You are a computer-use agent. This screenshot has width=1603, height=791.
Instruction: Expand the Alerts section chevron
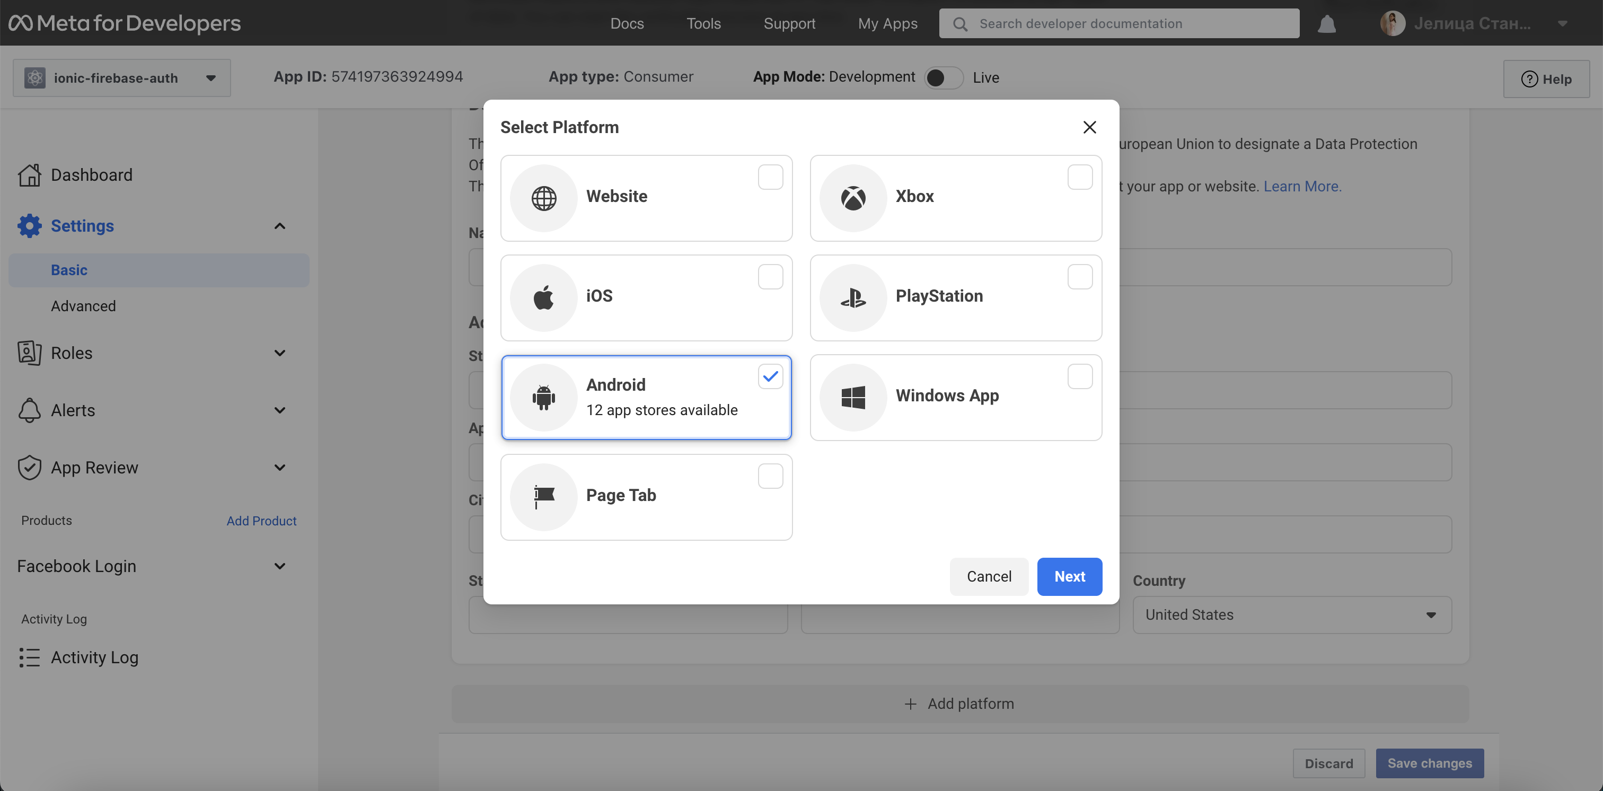(279, 410)
